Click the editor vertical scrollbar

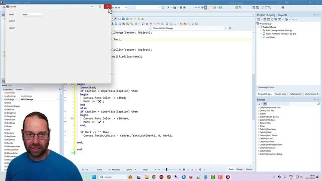(x=254, y=97)
